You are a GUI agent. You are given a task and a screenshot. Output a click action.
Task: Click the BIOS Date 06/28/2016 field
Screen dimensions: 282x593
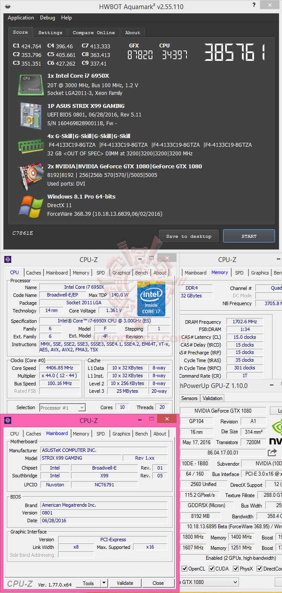(104, 520)
